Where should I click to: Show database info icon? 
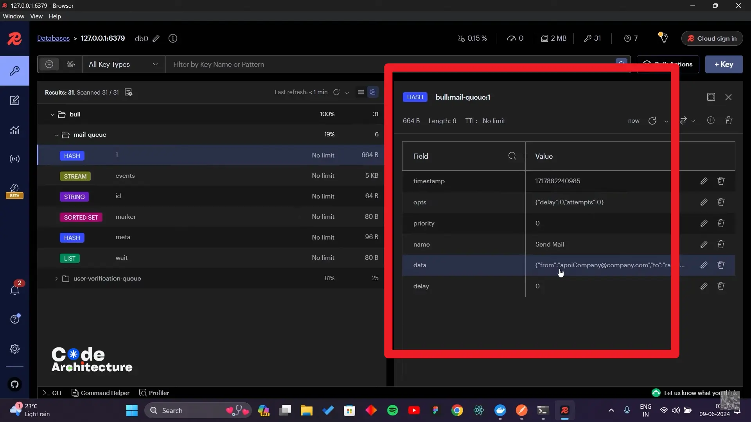[x=173, y=38]
